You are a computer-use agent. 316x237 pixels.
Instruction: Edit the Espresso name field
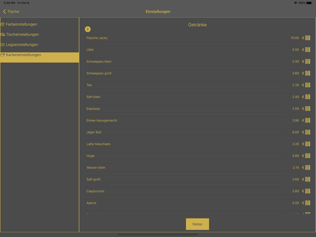tap(183, 109)
